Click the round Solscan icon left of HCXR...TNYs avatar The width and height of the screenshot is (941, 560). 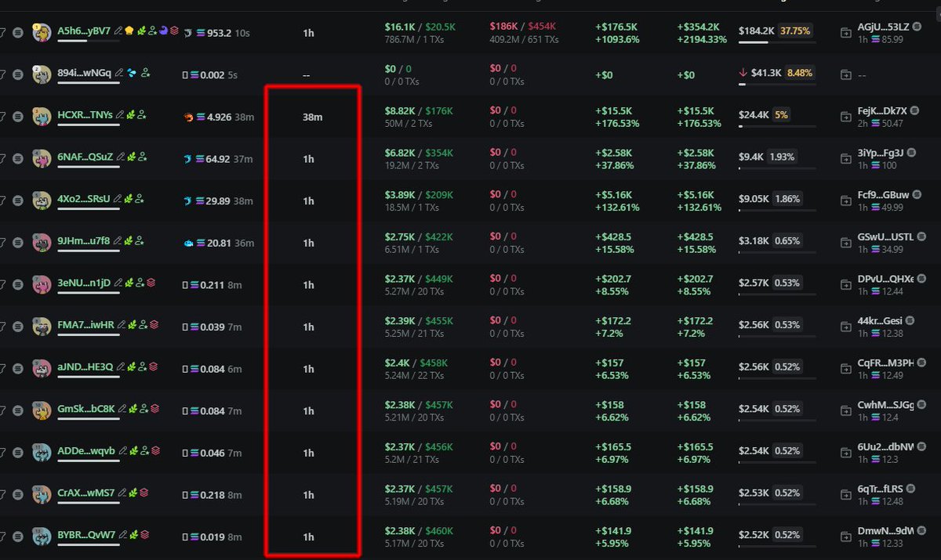click(19, 117)
